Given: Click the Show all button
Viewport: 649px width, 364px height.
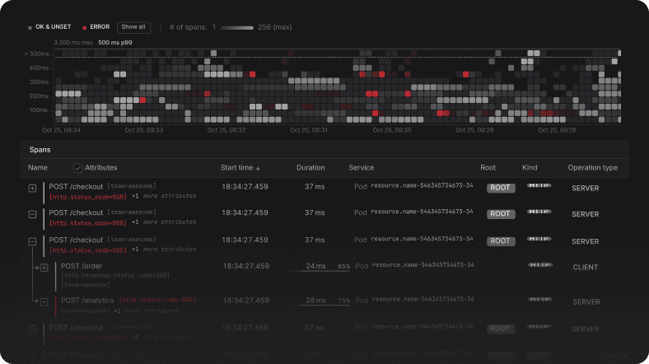Looking at the screenshot, I should [x=133, y=27].
